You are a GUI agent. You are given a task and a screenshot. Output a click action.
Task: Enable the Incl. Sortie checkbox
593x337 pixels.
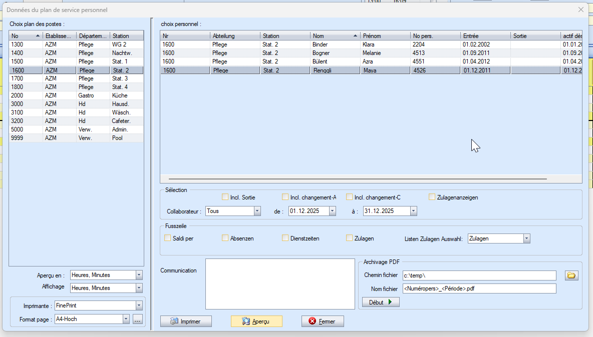coord(225,197)
